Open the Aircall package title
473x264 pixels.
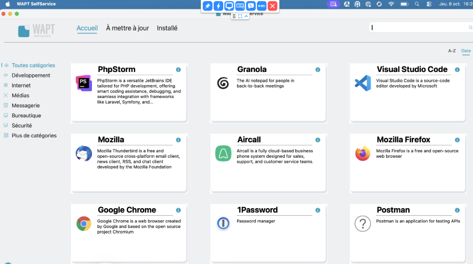tap(249, 139)
